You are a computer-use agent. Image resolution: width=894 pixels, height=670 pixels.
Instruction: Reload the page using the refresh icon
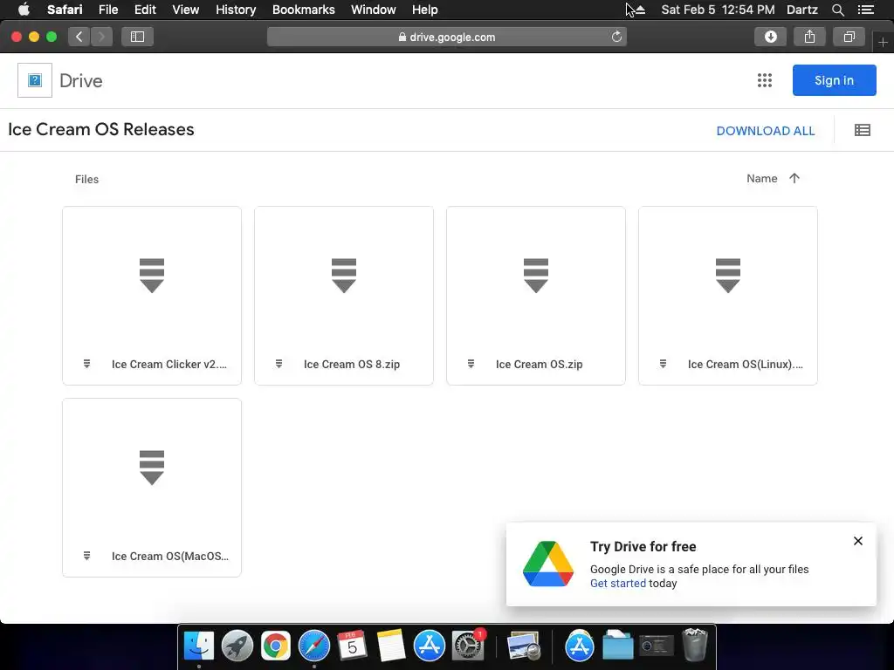[x=616, y=37]
